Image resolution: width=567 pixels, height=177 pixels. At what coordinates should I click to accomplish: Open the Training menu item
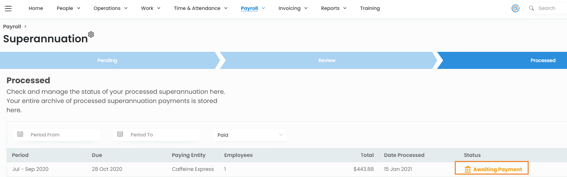click(x=370, y=8)
